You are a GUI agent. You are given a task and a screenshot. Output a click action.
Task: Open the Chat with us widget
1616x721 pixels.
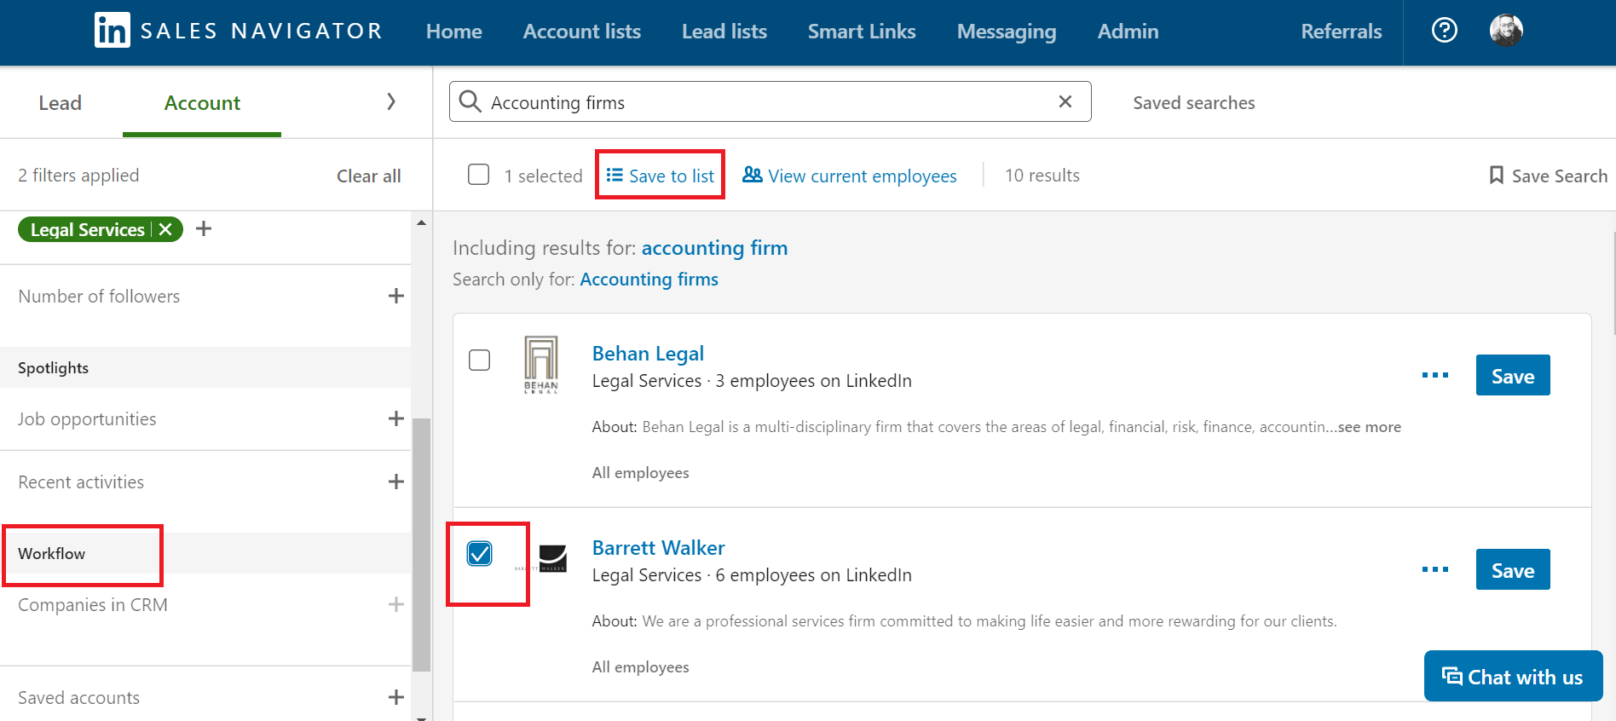click(x=1513, y=677)
